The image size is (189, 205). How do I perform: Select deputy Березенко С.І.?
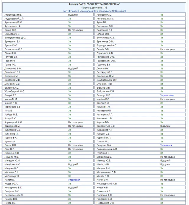click(x=104, y=30)
